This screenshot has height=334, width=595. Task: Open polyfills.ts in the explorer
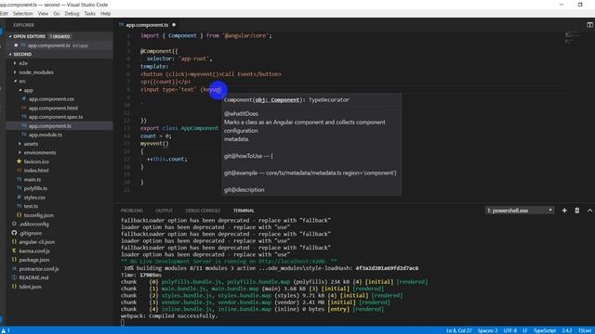click(35, 188)
